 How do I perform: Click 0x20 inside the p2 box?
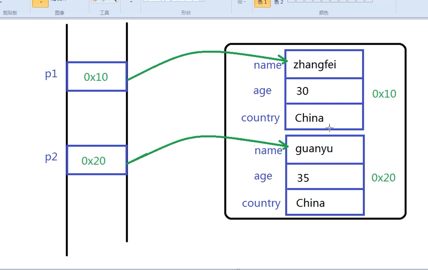click(93, 161)
